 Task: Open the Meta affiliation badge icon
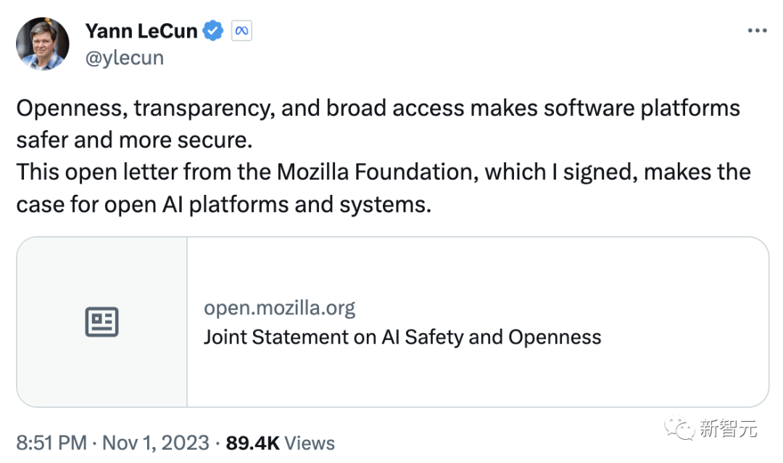241,31
